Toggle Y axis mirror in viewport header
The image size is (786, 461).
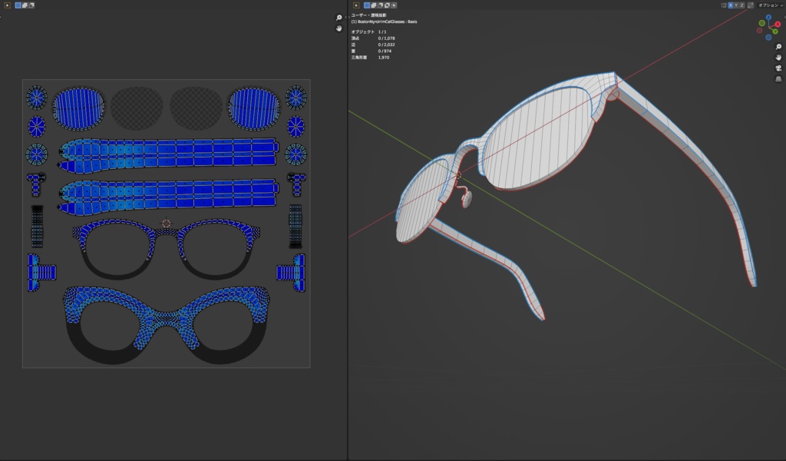click(x=736, y=5)
